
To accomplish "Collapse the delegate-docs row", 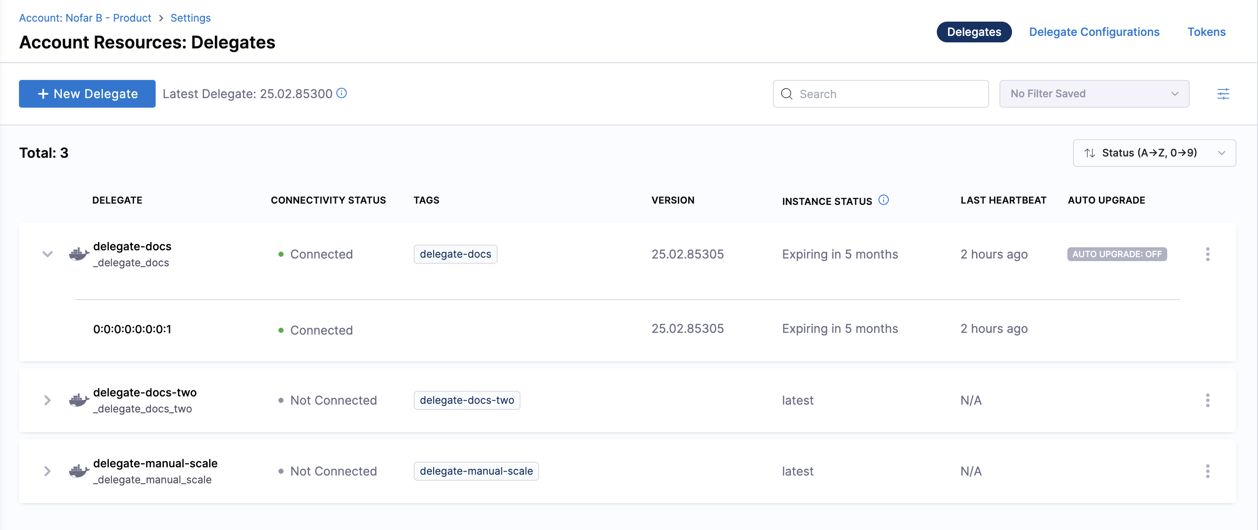I will 48,254.
